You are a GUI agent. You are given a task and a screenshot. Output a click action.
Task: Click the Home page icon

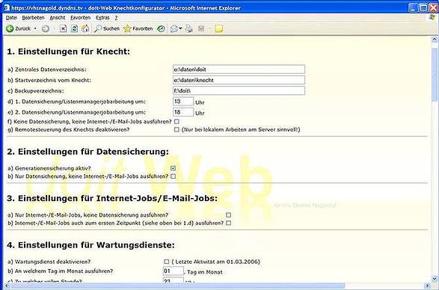coord(85,28)
